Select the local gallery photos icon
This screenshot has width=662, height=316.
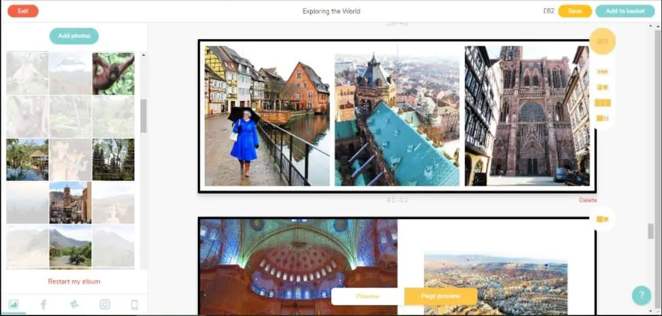coord(13,305)
